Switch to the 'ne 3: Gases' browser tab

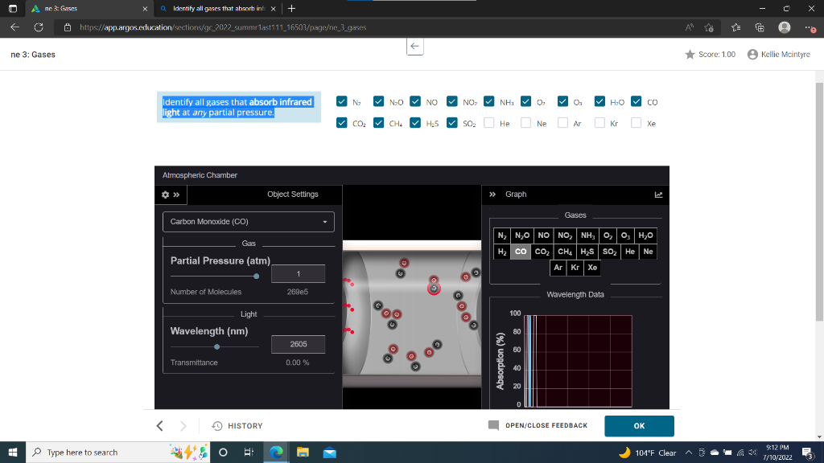pyautogui.click(x=89, y=8)
